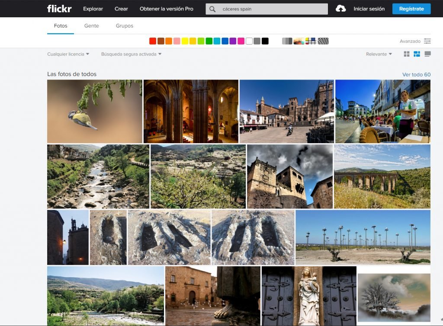Click the Regístrate button
Viewport: 443px width, 326px height.
(x=411, y=8)
